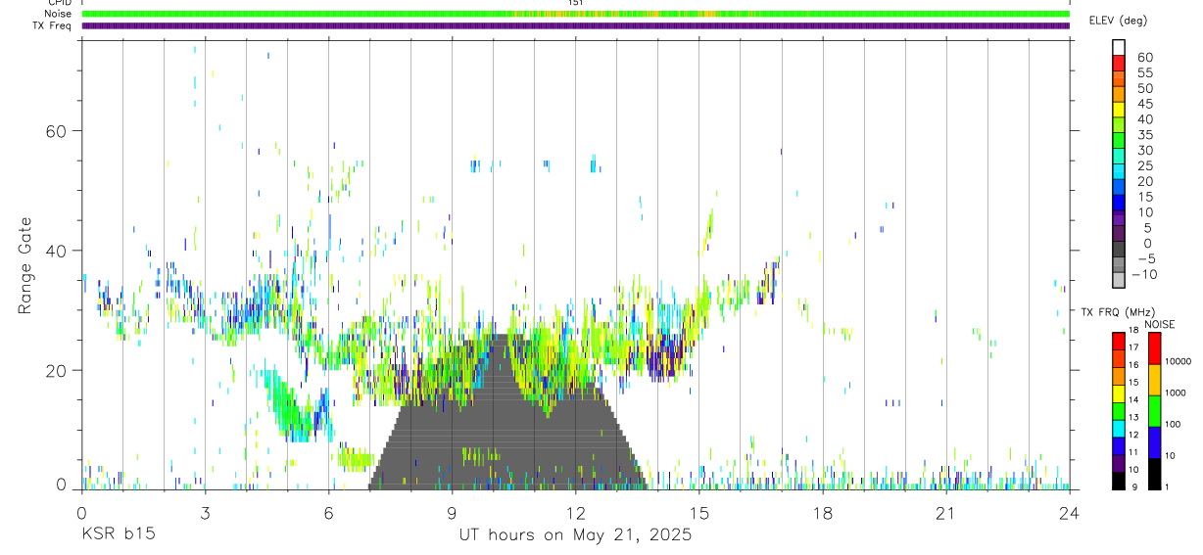Click the 'KSR b15' label
This screenshot has height=555, width=1203.
click(x=118, y=534)
